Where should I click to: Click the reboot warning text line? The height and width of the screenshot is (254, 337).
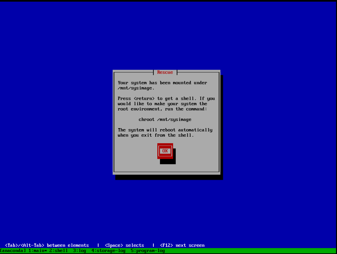(165, 132)
